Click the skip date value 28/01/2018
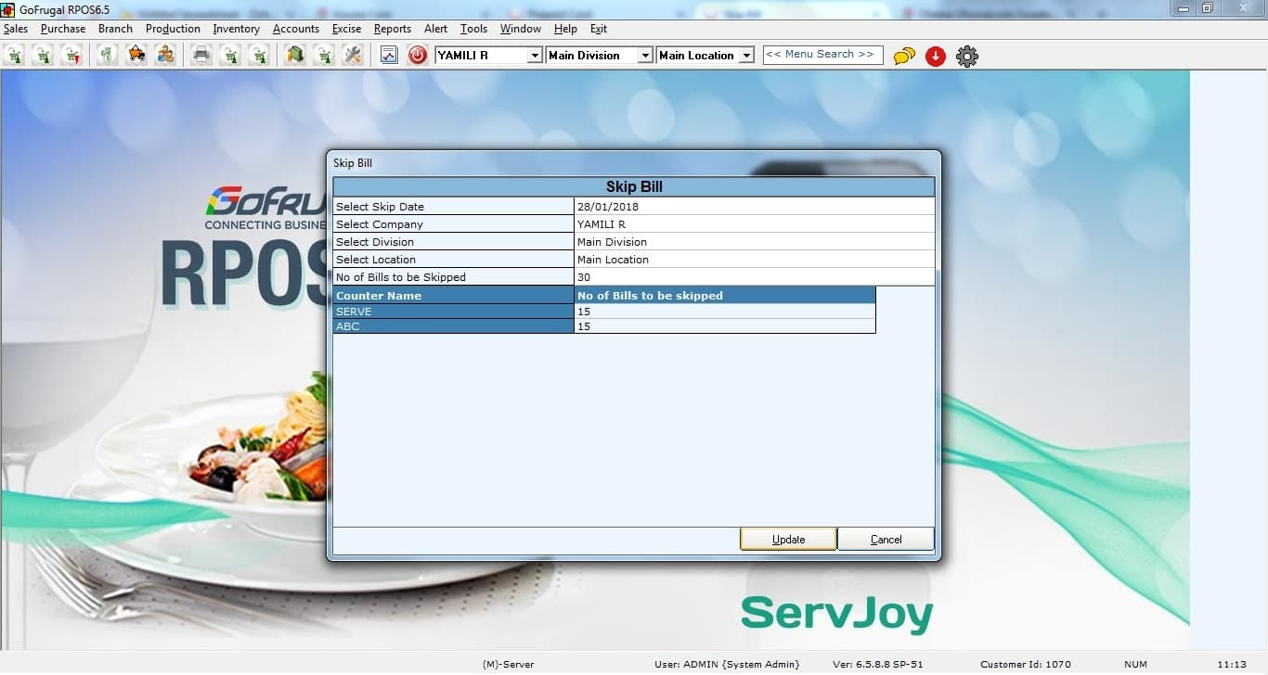Image resolution: width=1268 pixels, height=675 pixels. (x=755, y=207)
